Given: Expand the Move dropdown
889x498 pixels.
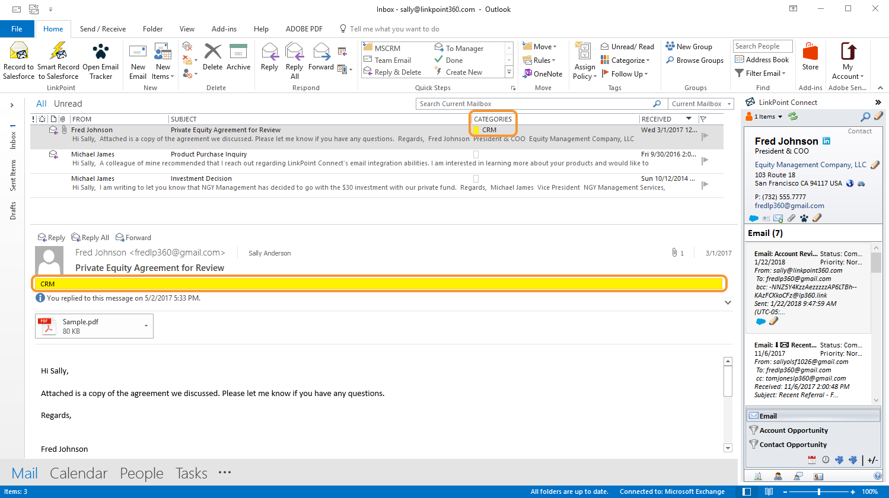Looking at the screenshot, I should tap(540, 47).
